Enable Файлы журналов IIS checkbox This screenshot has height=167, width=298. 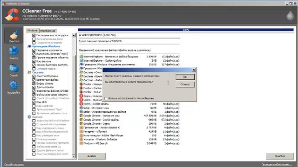click(34, 147)
